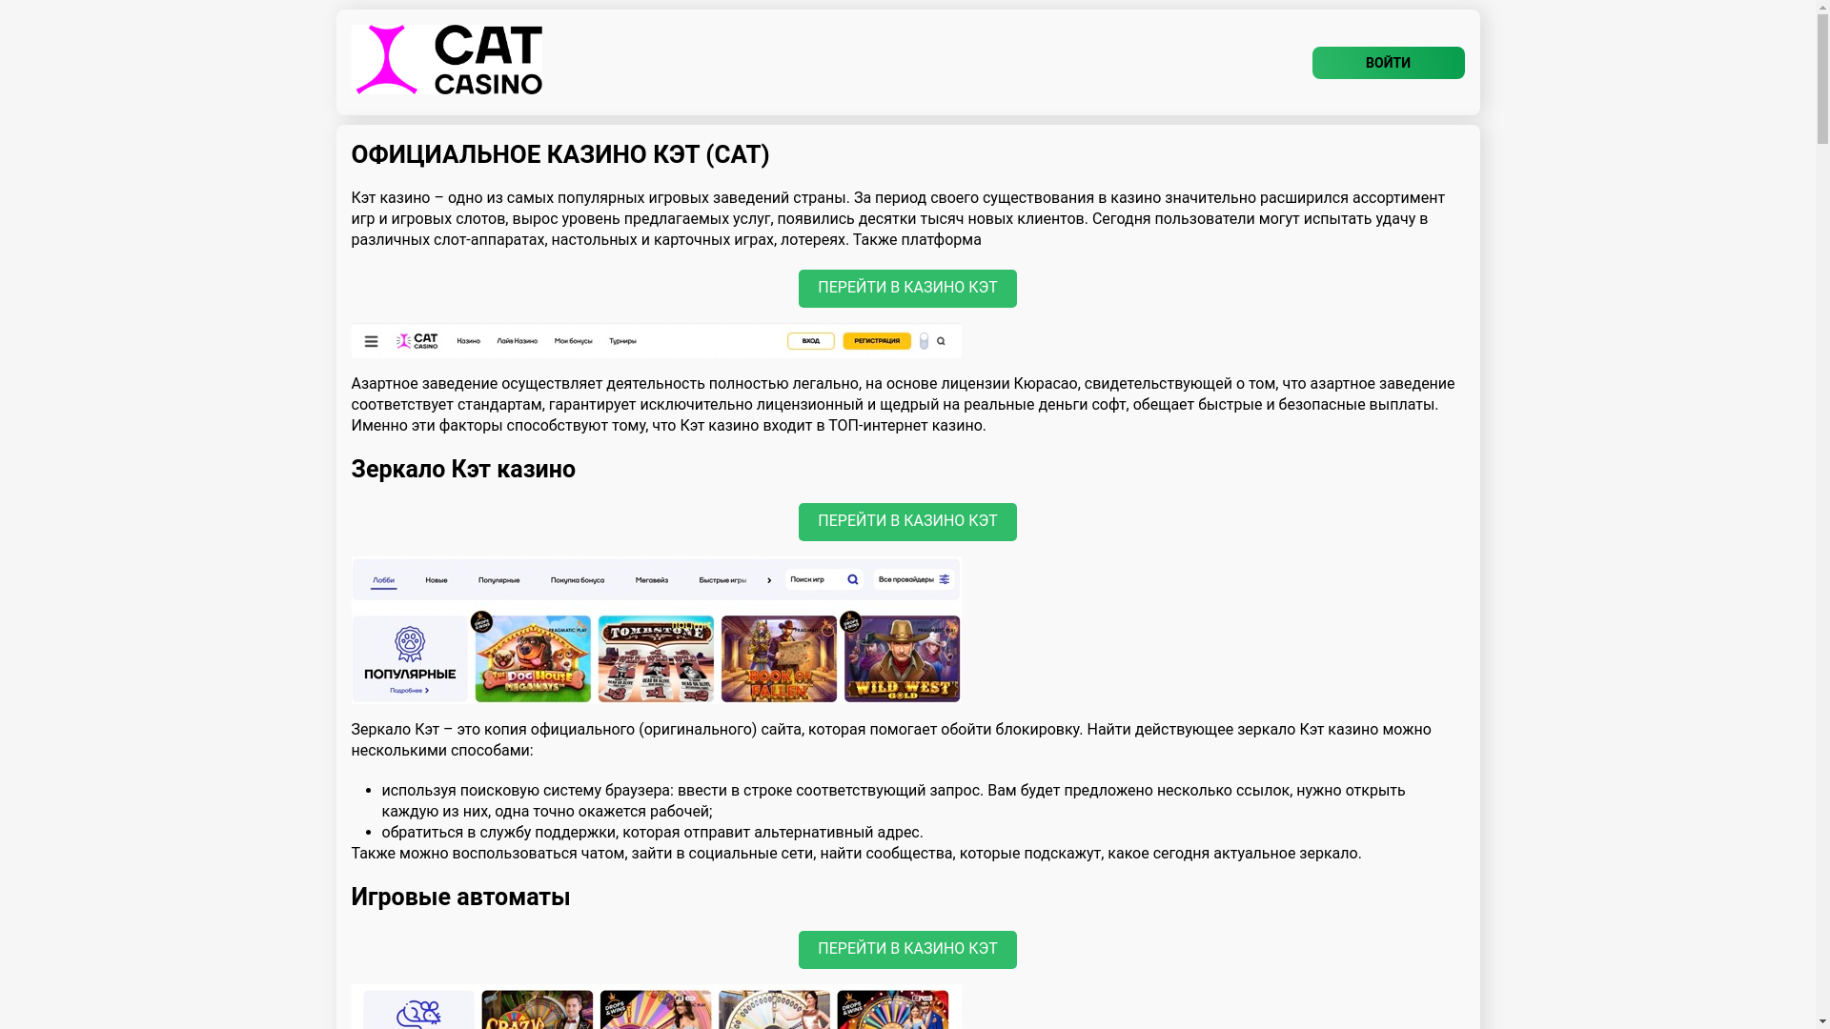The height and width of the screenshot is (1029, 1830).
Task: Click the Cat Casino logo
Action: tap(447, 60)
